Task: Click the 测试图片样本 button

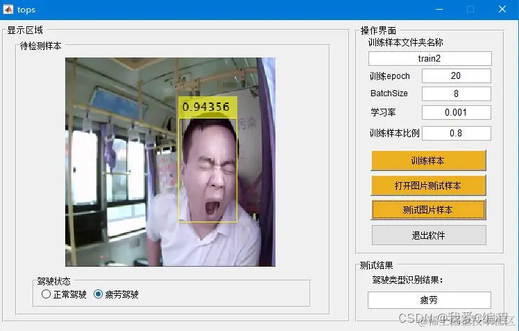Action: click(x=428, y=210)
